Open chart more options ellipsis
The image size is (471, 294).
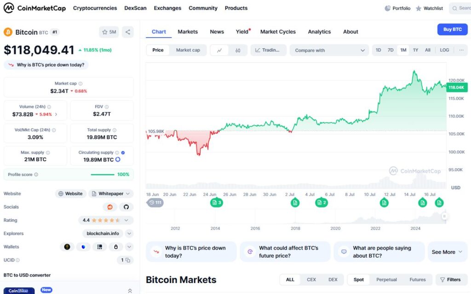tap(461, 50)
